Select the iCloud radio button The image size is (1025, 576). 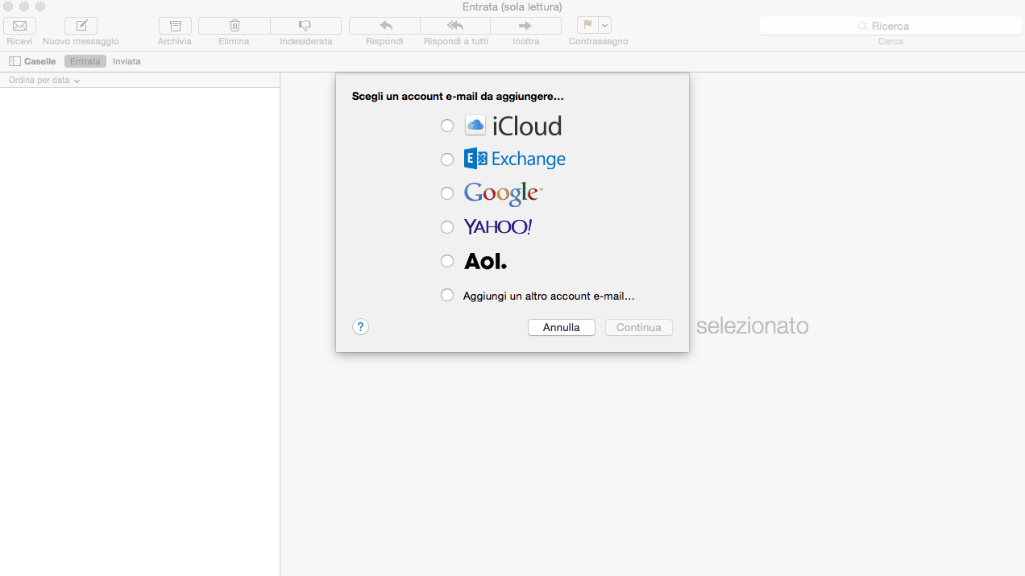447,126
